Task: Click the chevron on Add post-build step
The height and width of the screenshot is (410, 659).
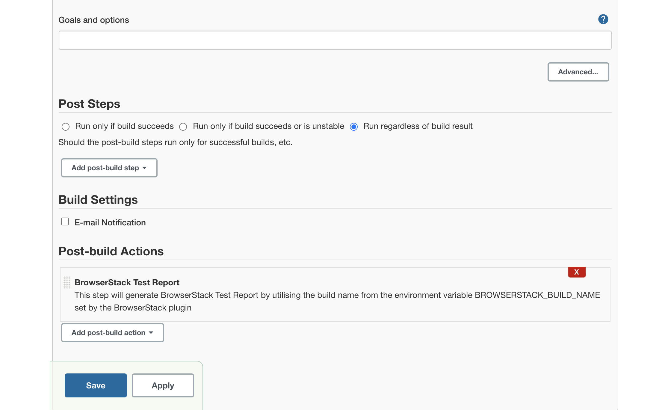Action: pos(145,168)
